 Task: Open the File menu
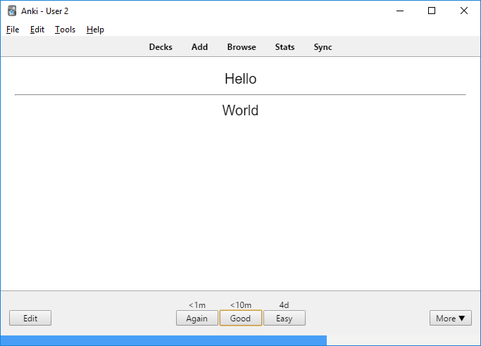[13, 30]
